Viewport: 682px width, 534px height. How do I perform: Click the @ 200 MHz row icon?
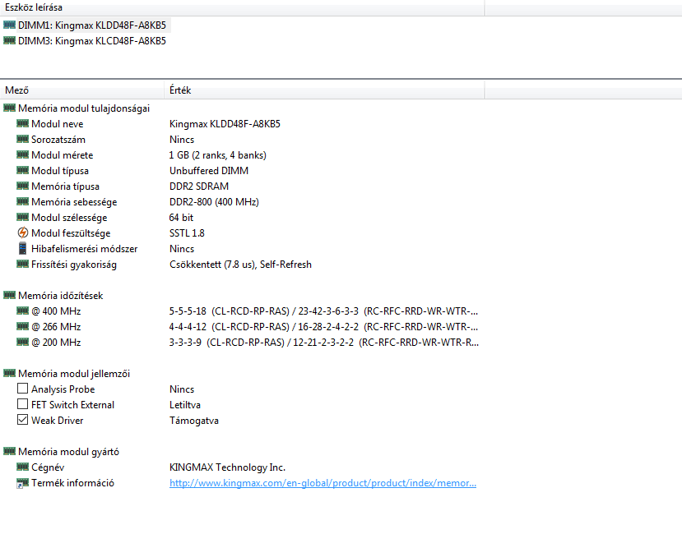pyautogui.click(x=22, y=342)
